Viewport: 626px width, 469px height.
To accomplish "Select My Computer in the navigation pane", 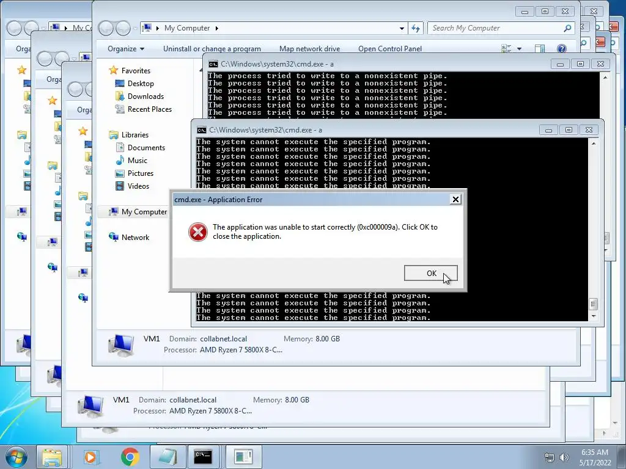I will (x=144, y=212).
